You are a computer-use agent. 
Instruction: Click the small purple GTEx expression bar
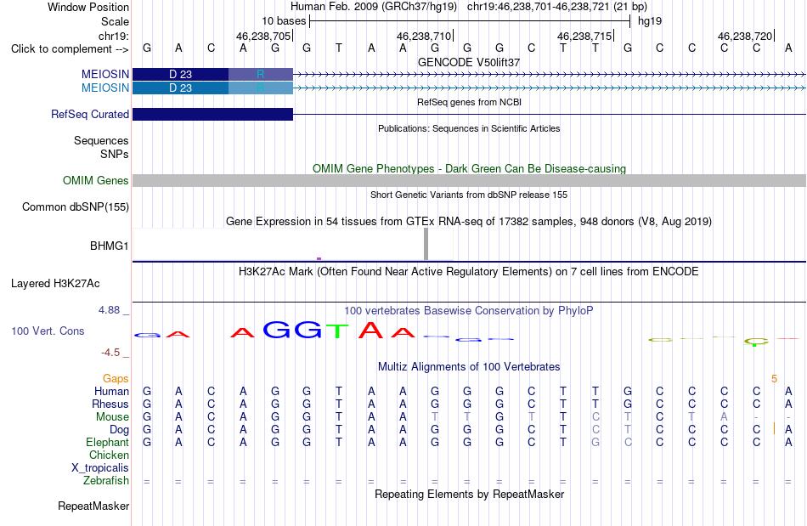pos(319,258)
